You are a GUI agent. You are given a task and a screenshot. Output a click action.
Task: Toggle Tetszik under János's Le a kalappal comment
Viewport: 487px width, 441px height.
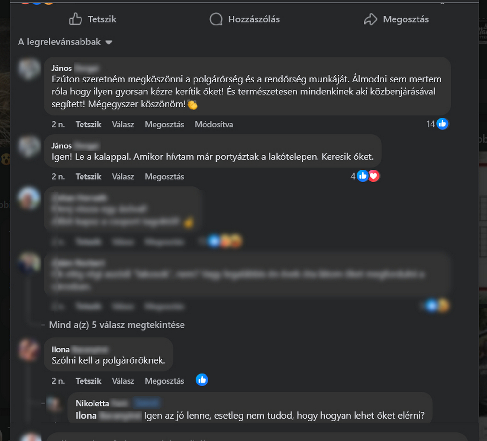tap(88, 176)
